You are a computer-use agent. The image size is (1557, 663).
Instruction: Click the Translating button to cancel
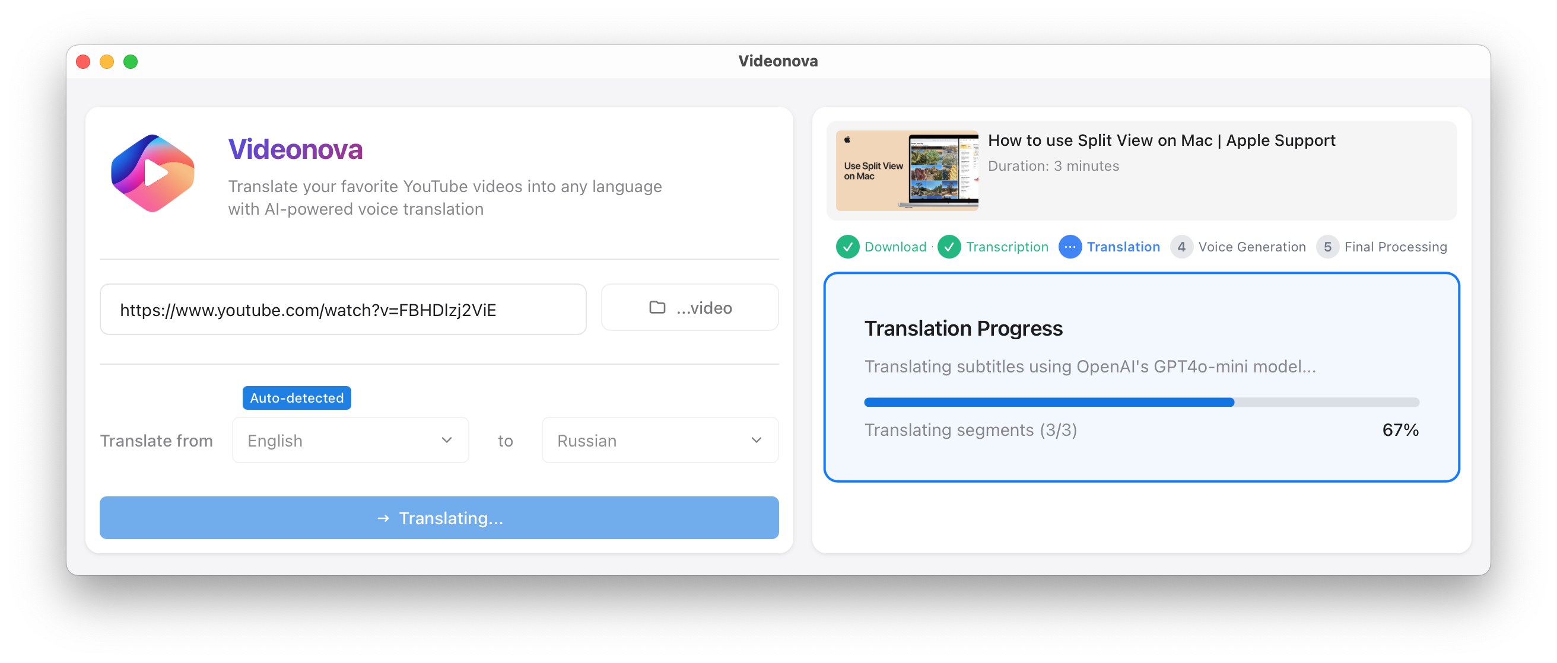click(x=440, y=517)
